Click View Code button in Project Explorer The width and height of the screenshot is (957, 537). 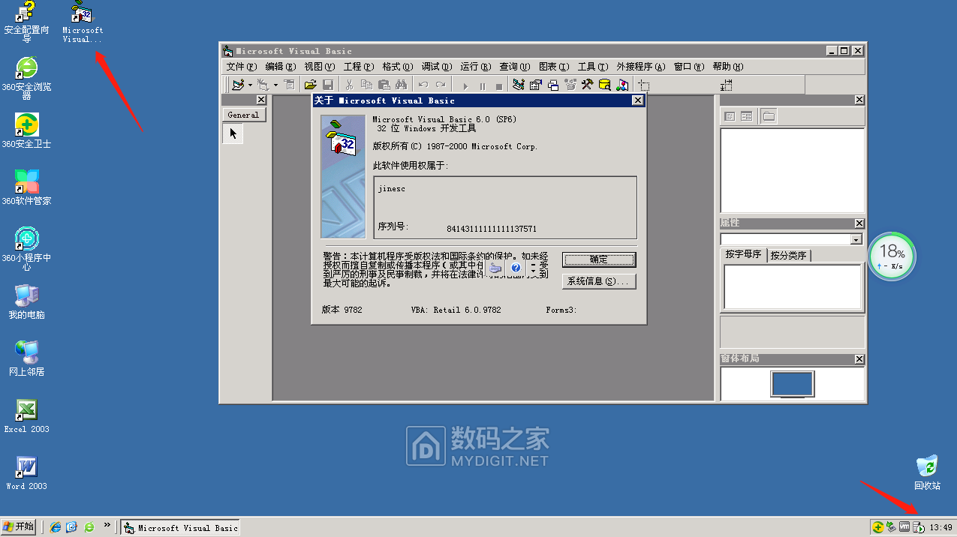pos(728,116)
